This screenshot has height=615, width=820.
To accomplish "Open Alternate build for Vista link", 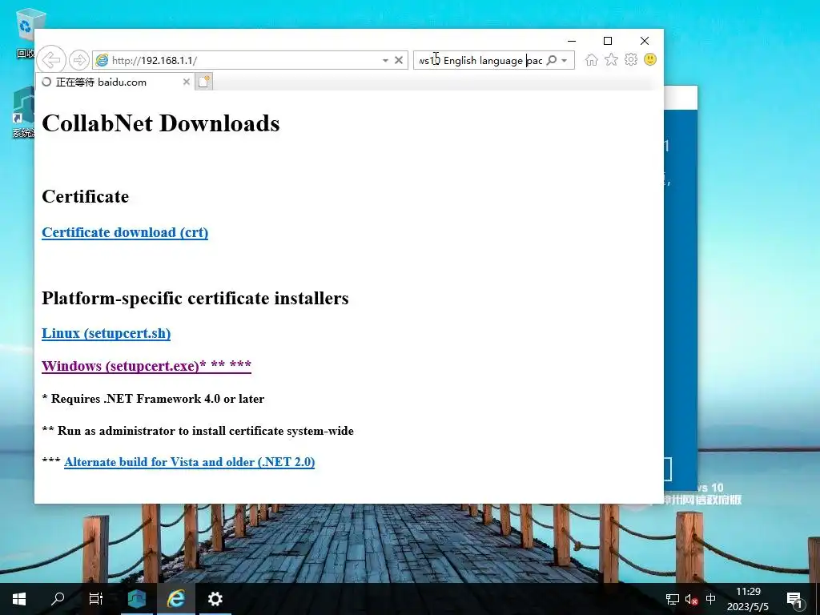I will [x=189, y=462].
